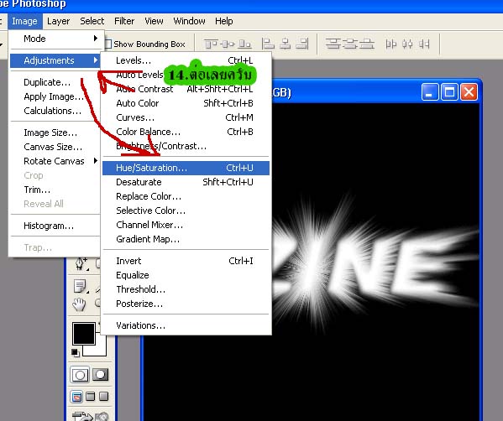
Task: Click the Align Left Edges icon
Action: [268, 44]
